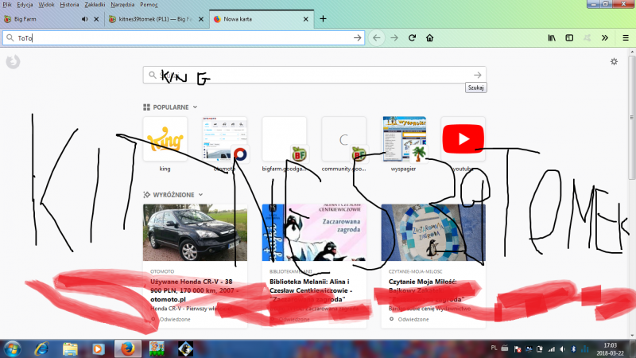Image resolution: width=636 pixels, height=358 pixels.
Task: Submit search with the arrow button
Action: (478, 75)
